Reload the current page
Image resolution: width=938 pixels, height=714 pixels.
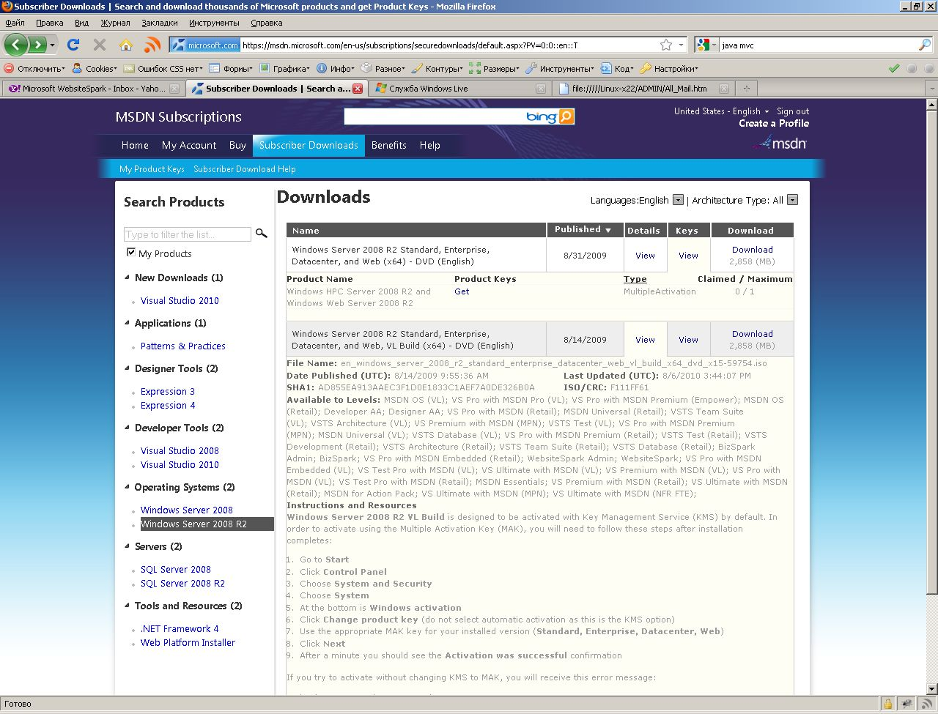(73, 45)
